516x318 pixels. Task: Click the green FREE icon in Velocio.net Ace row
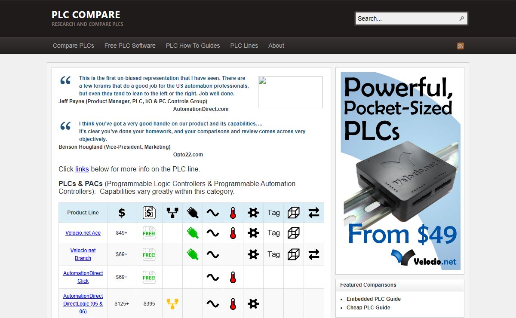tap(149, 233)
